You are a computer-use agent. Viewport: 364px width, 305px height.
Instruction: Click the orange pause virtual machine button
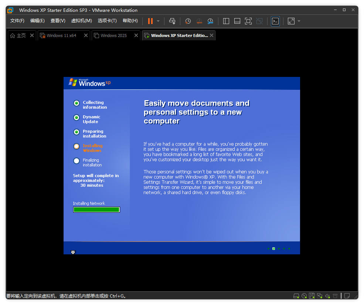pos(150,21)
